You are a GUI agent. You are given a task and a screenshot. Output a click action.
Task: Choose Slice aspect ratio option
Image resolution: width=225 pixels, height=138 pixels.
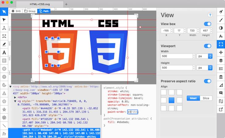[x=206, y=98]
